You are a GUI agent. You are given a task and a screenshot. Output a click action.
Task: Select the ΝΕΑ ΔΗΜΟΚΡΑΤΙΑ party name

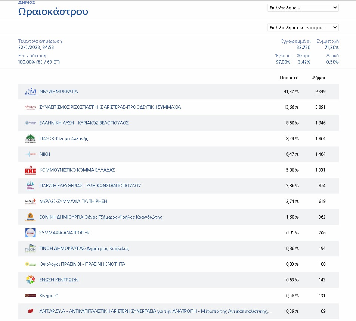click(x=59, y=92)
